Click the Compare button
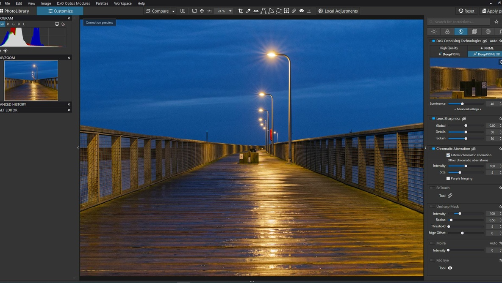The width and height of the screenshot is (502, 283). 157,11
